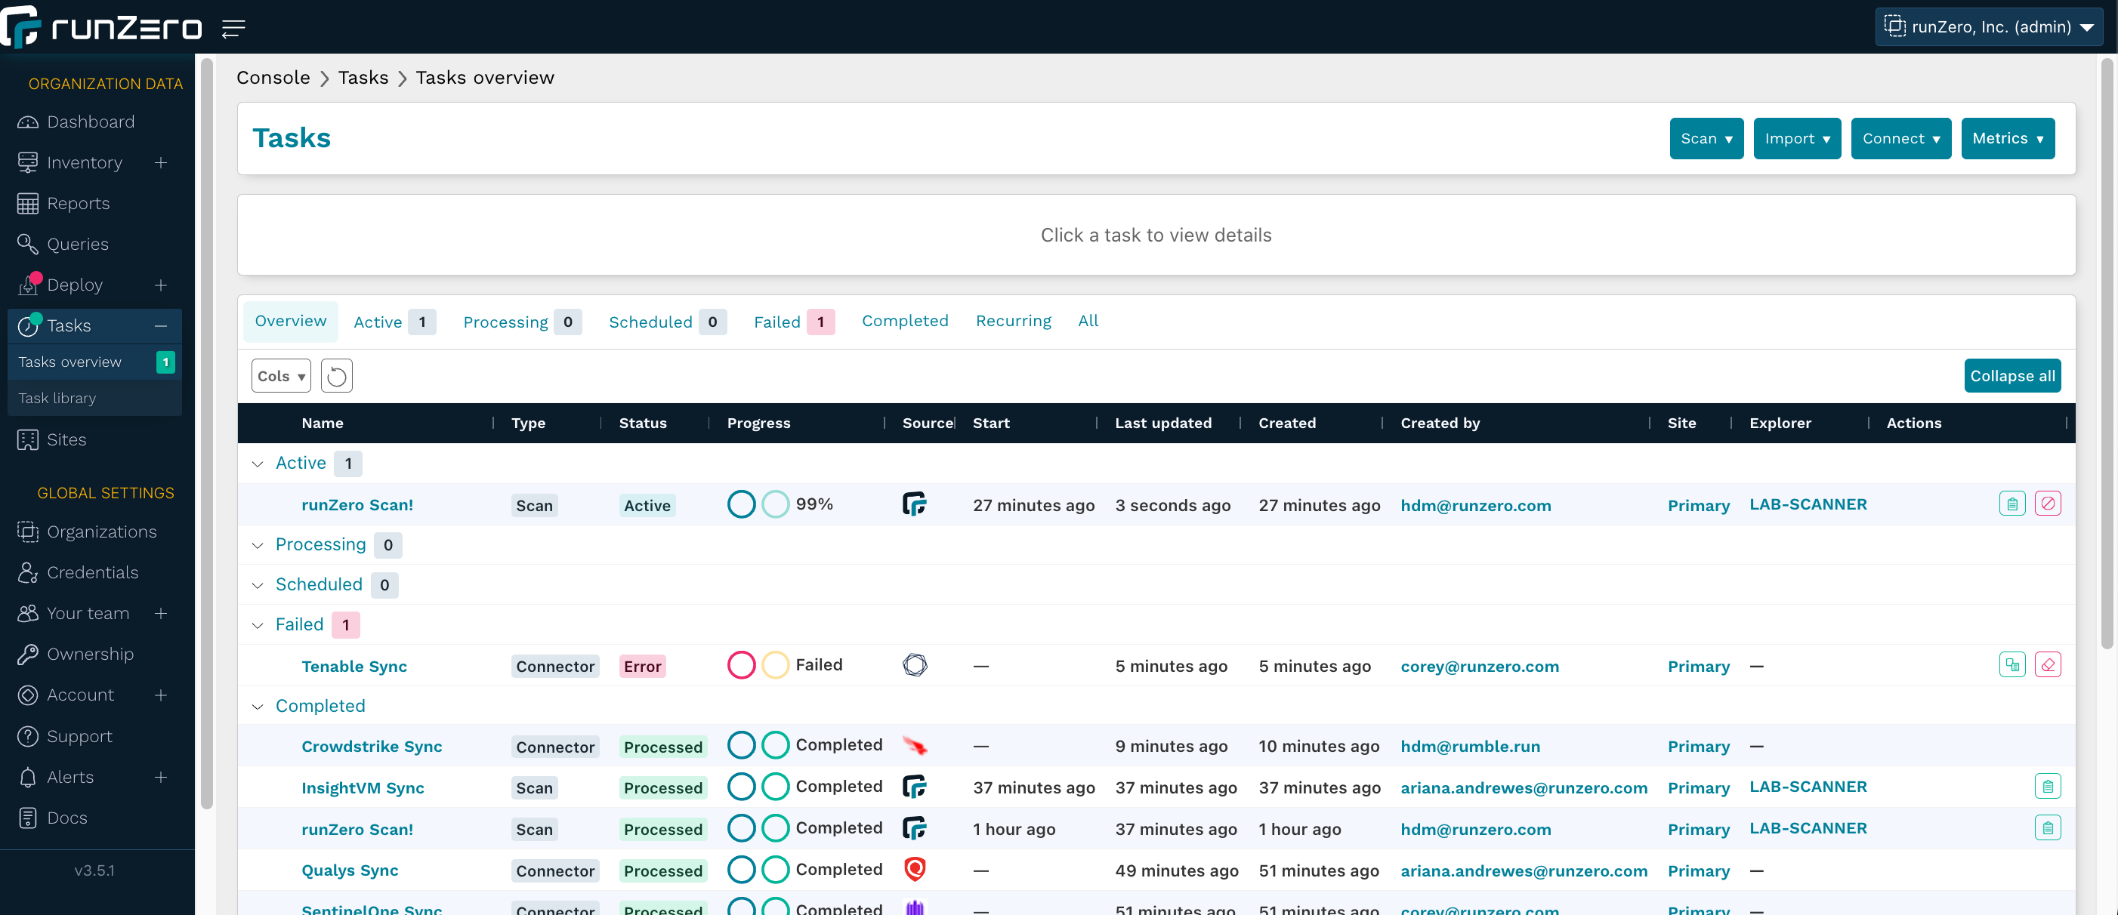Click the Sites icon in the sidebar
Image resolution: width=2118 pixels, height=915 pixels.
click(27, 439)
